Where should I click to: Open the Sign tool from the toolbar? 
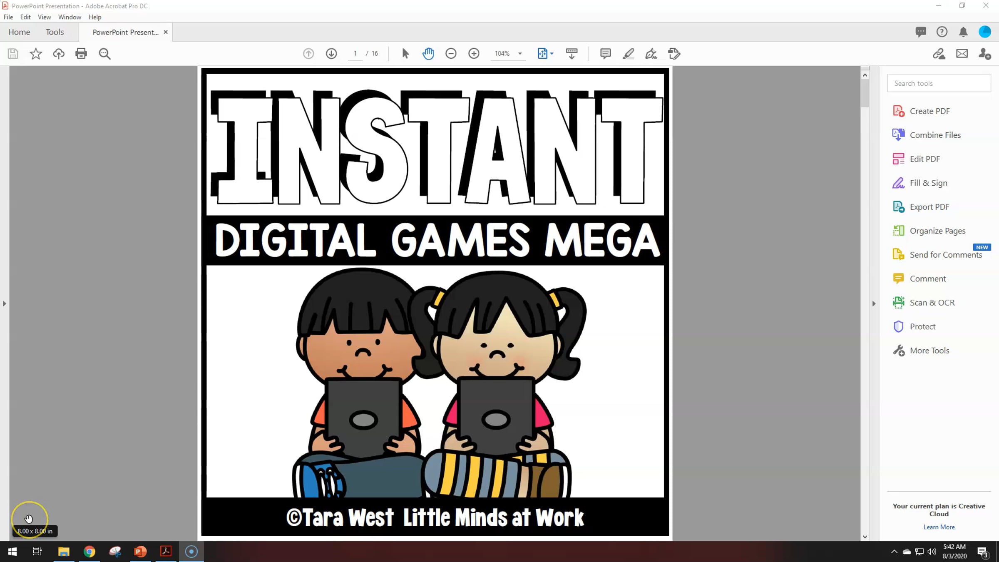click(x=651, y=54)
